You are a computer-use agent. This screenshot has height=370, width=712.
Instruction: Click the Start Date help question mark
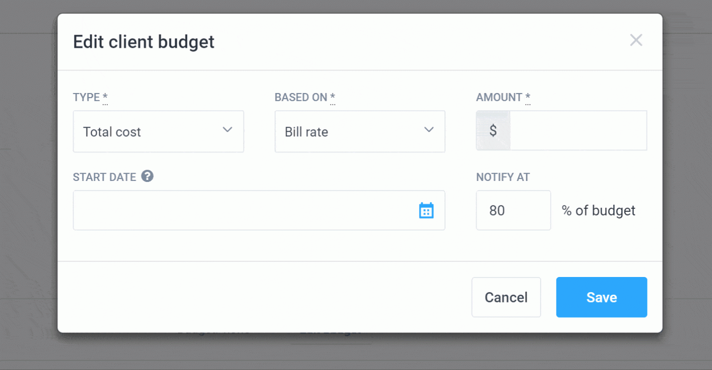tap(147, 176)
